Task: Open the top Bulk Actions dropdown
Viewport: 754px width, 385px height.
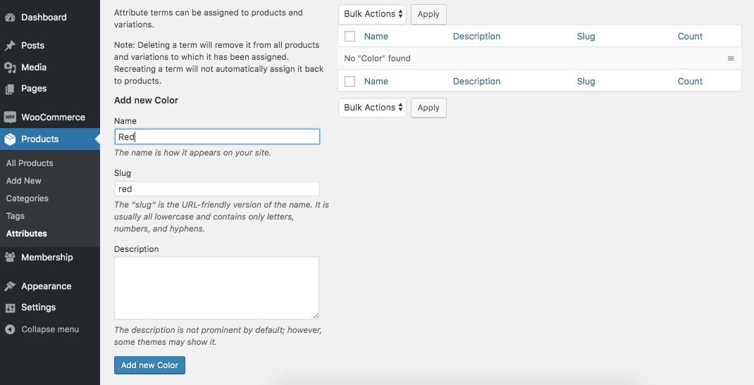Action: click(373, 14)
